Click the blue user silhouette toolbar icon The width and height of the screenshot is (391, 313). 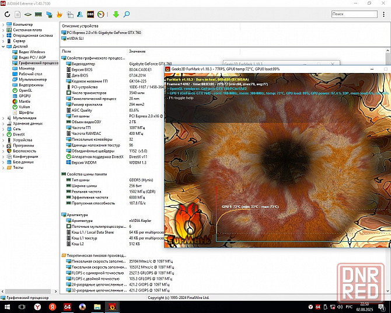coord(80,14)
